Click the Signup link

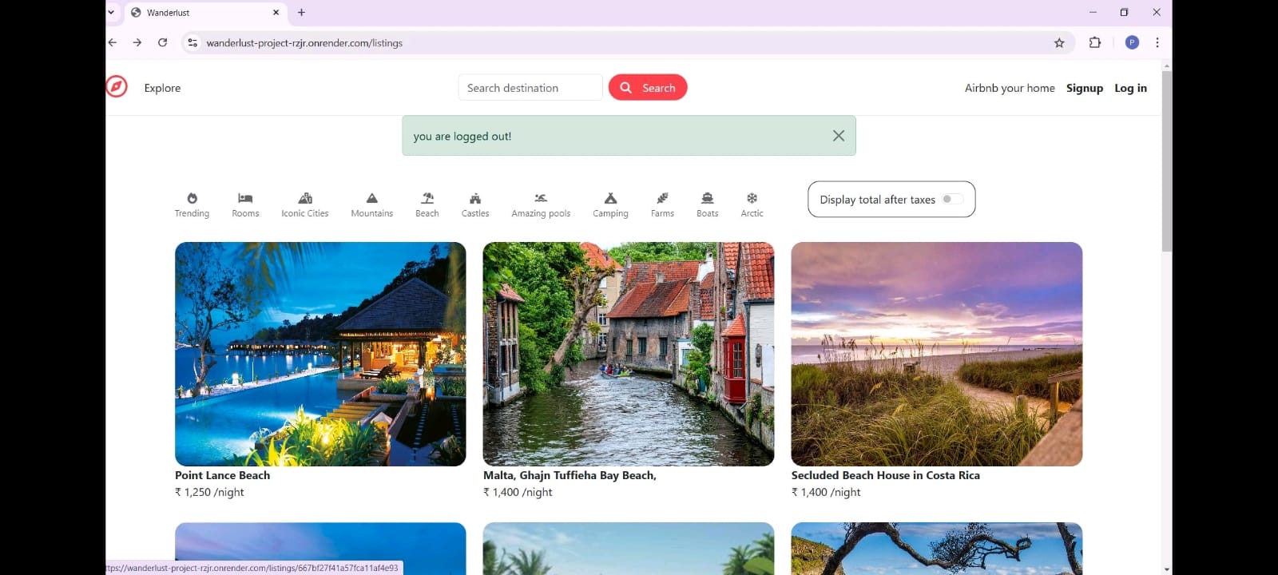(1085, 88)
